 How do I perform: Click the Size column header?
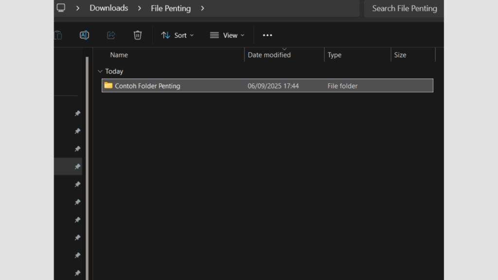pyautogui.click(x=400, y=55)
